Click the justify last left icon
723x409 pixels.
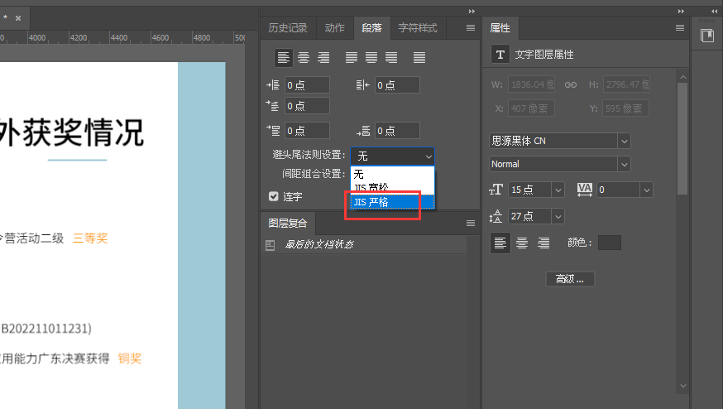click(x=352, y=58)
